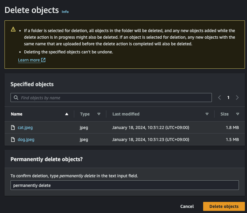Open the dog.jpeg object link
This screenshot has height=213, width=247.
pos(26,139)
